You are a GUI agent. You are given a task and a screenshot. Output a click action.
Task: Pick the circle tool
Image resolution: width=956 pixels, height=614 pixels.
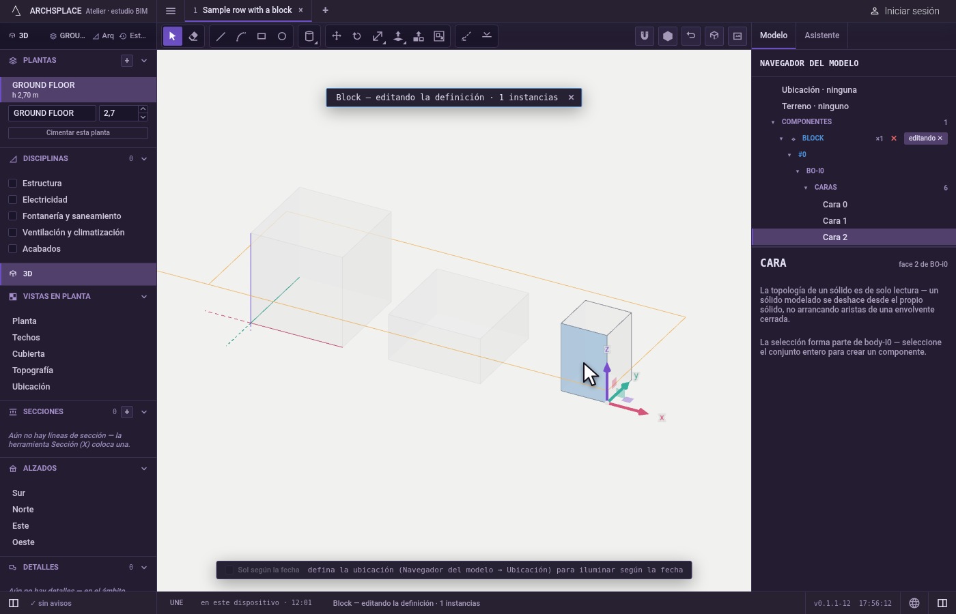[x=282, y=36]
